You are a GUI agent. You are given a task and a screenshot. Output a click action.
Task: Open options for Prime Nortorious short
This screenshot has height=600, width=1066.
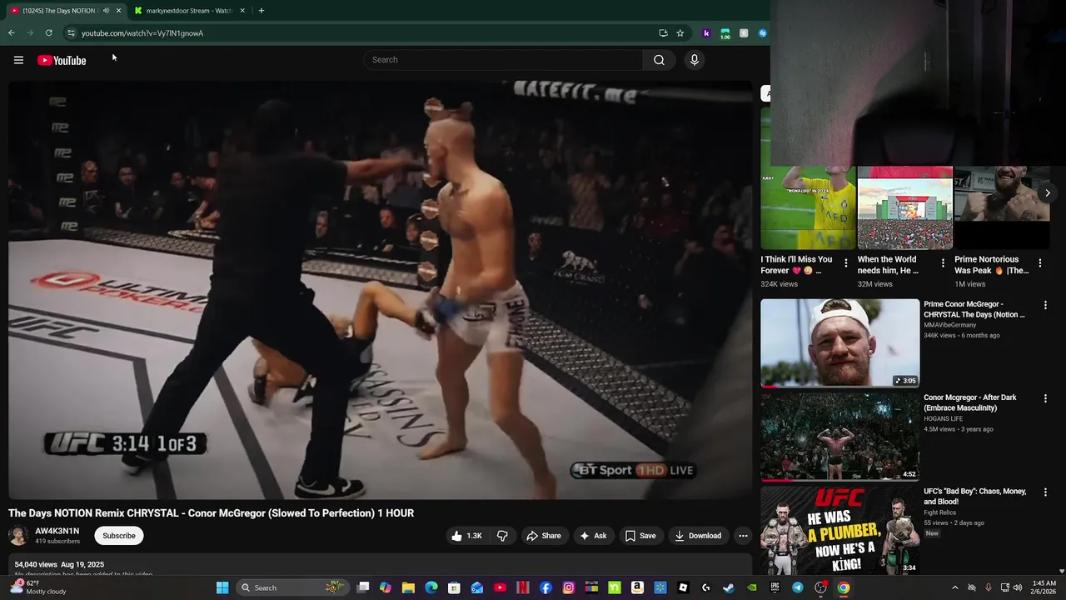click(x=1039, y=263)
